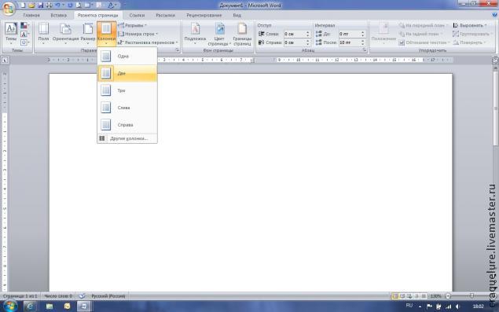499x312 pixels.
Task: Open the Цвет страницы page color icon
Action: click(219, 34)
